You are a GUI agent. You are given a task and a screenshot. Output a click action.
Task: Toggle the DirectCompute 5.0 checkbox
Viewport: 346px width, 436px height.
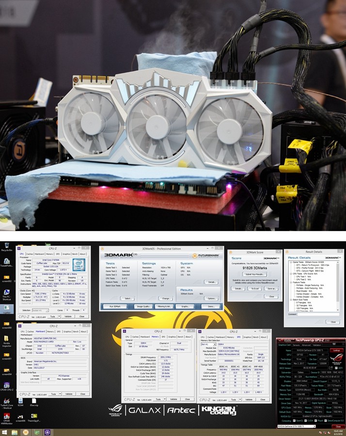[326, 420]
